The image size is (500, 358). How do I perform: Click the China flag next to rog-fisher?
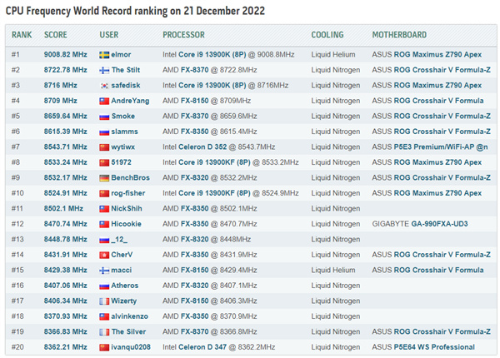tap(104, 194)
